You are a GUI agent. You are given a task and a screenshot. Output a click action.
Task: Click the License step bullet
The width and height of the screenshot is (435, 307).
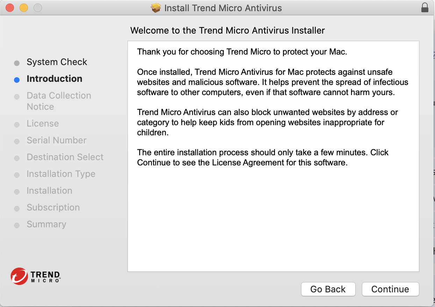pyautogui.click(x=17, y=124)
